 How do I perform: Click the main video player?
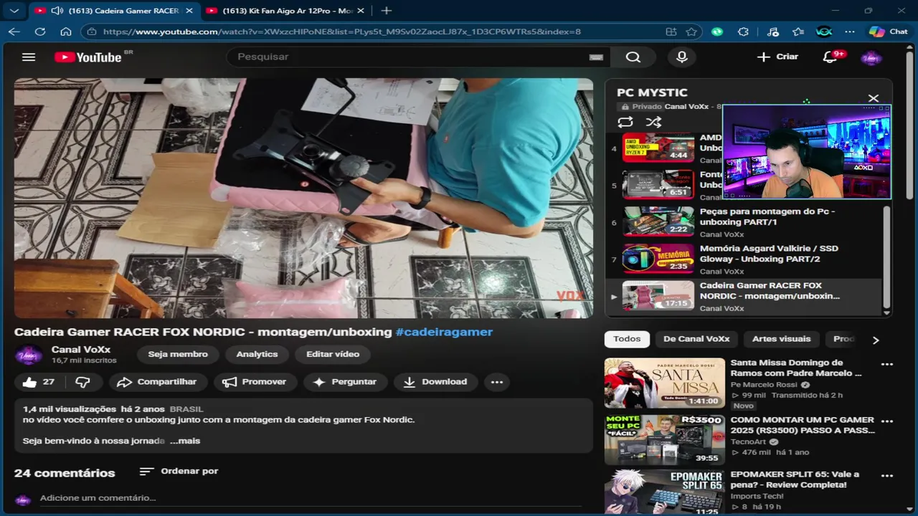(303, 198)
